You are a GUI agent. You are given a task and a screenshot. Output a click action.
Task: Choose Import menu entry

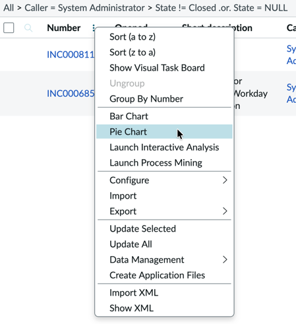point(164,195)
